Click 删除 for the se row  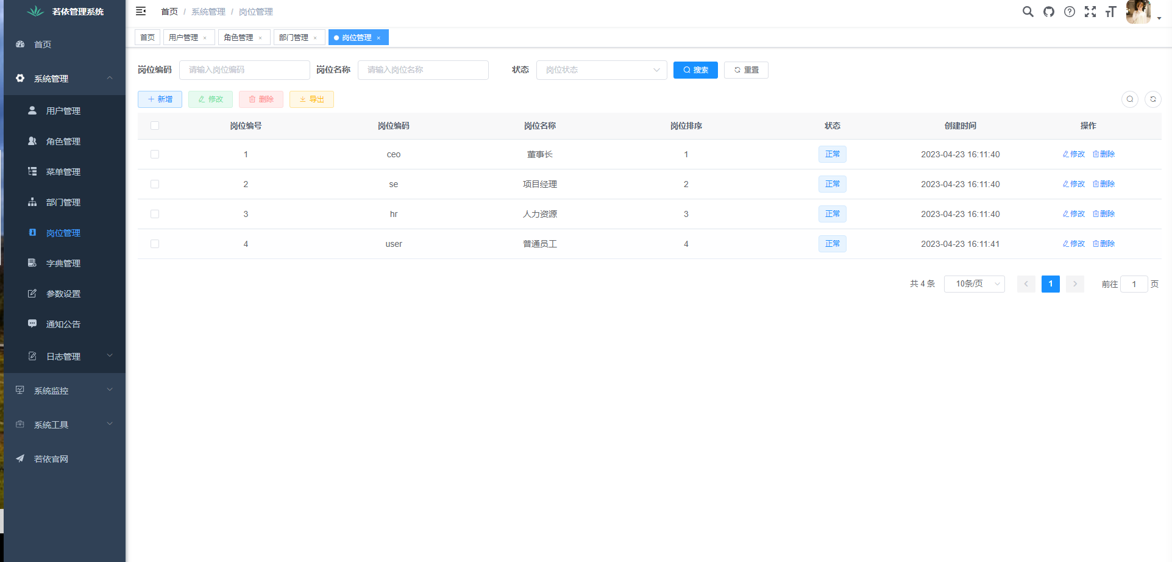pyautogui.click(x=1104, y=184)
